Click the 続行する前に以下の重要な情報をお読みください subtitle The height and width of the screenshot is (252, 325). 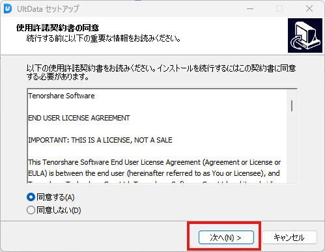coord(104,38)
